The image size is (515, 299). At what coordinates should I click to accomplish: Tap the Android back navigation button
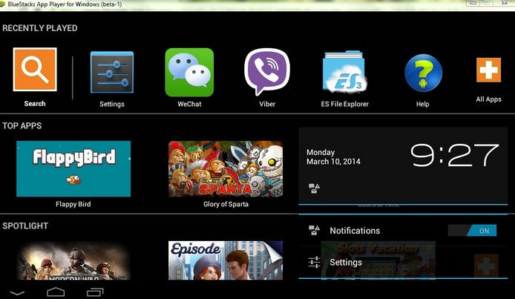point(17,292)
